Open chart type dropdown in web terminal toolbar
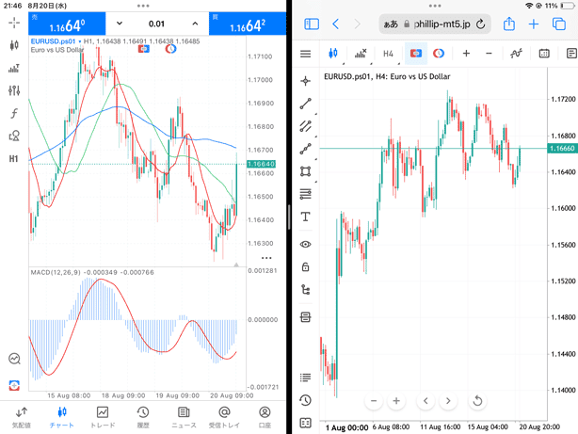 pyautogui.click(x=333, y=54)
